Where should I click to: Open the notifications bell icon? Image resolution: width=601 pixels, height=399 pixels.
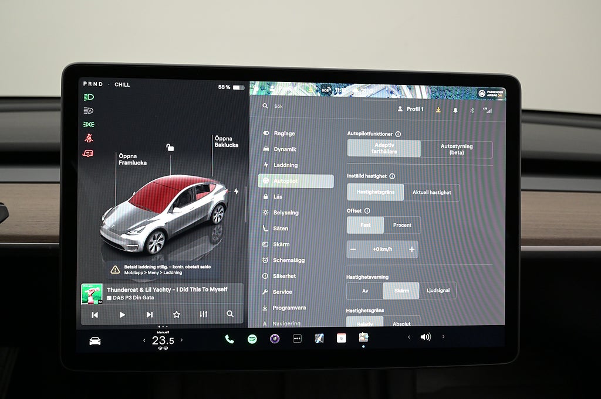[455, 110]
